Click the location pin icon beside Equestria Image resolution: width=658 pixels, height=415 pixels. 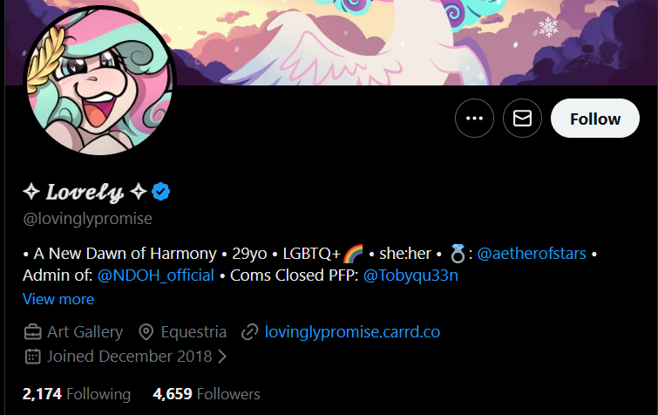[146, 332]
